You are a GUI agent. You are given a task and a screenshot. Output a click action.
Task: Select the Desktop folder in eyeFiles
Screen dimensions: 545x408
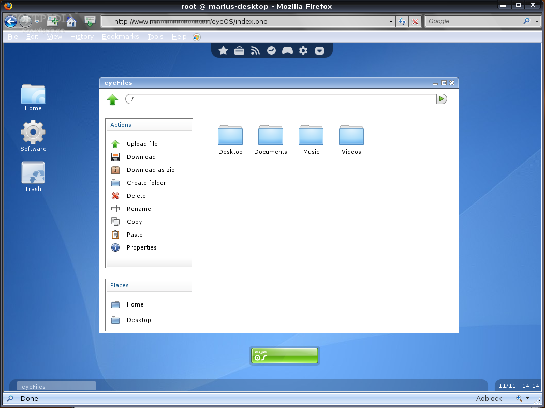pyautogui.click(x=230, y=140)
